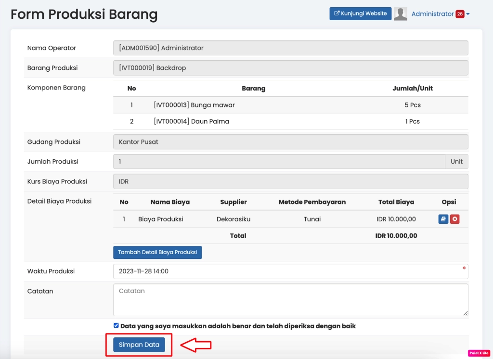The height and width of the screenshot is (359, 493).
Task: Click the Paint X lite badge
Action: [479, 353]
